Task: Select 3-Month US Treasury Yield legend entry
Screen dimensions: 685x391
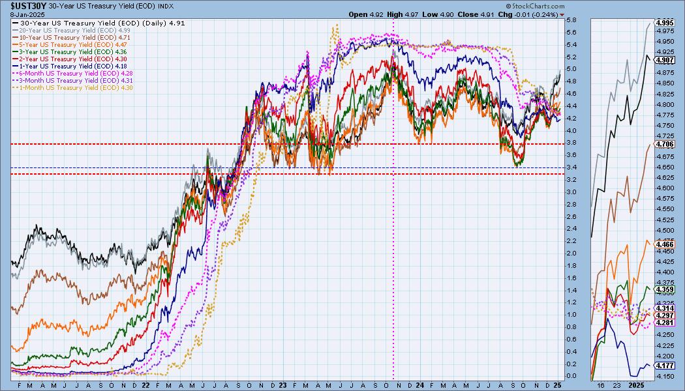Action: click(x=73, y=81)
